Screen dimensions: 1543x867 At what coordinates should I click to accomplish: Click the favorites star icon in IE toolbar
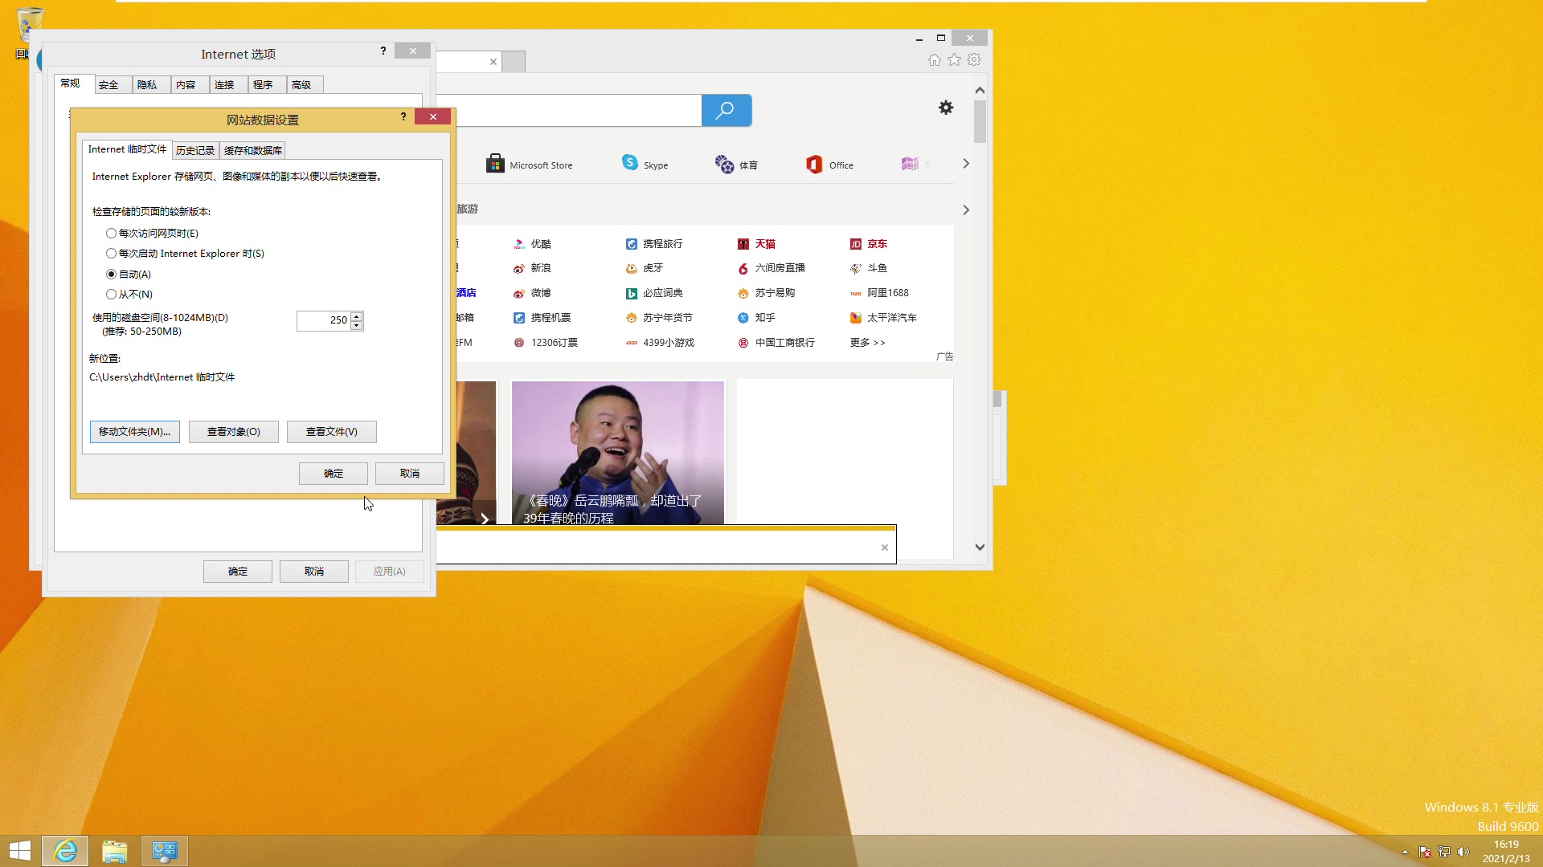coord(954,59)
